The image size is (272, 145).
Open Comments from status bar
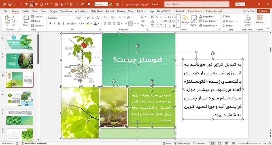tap(199, 143)
